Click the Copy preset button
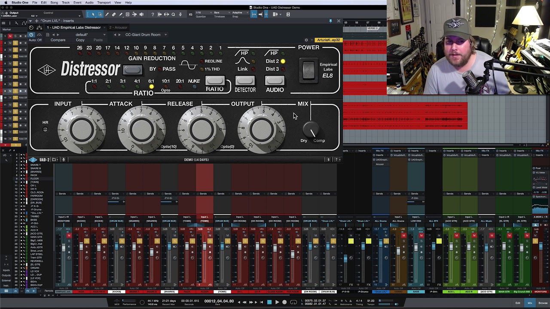 (x=80, y=40)
